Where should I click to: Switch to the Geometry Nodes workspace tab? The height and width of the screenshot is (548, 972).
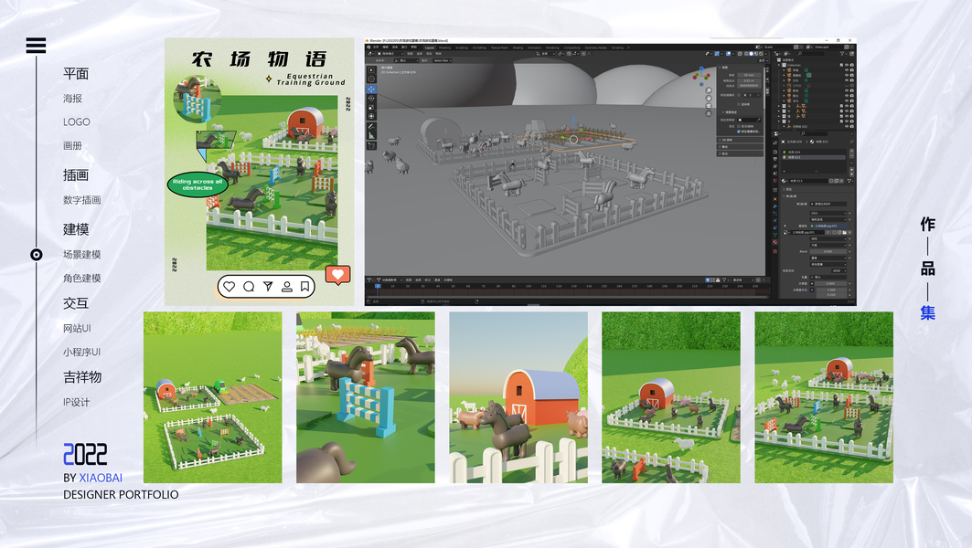pyautogui.click(x=595, y=47)
